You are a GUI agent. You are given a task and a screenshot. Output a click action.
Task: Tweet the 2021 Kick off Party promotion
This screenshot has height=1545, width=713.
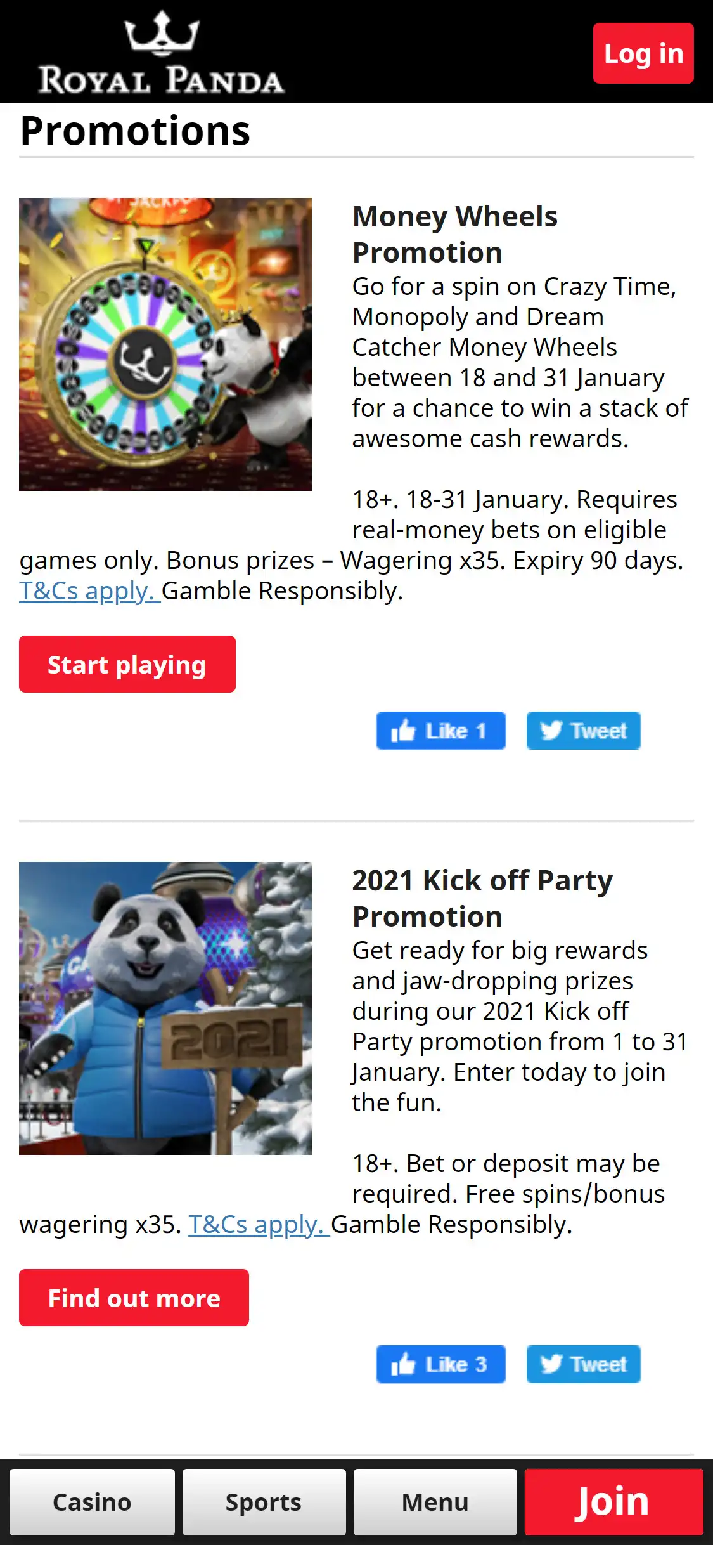point(584,1364)
